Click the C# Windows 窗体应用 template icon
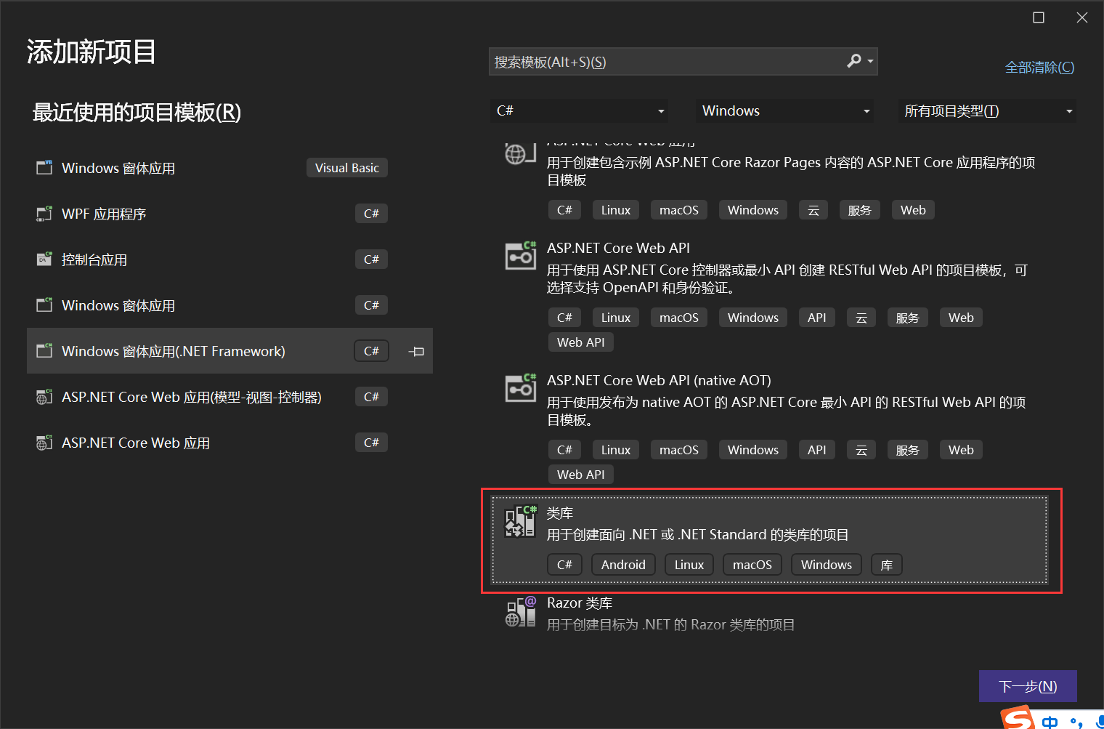The height and width of the screenshot is (729, 1104). click(44, 305)
